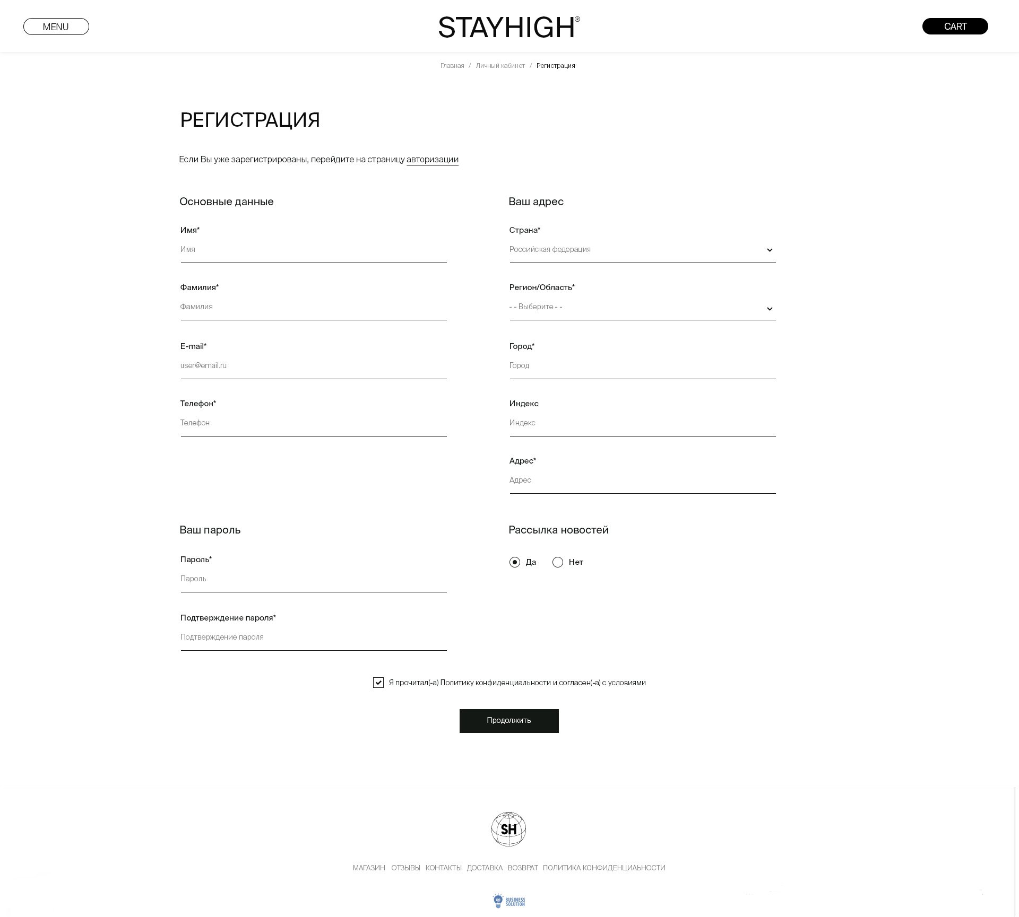This screenshot has width=1019, height=917.
Task: Click the chevron arrow of region selector
Action: click(x=770, y=309)
